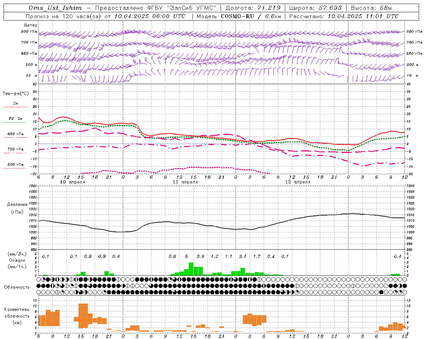Click the date label 11 апреля
Viewport: 424px width, 339px height.
185,182
